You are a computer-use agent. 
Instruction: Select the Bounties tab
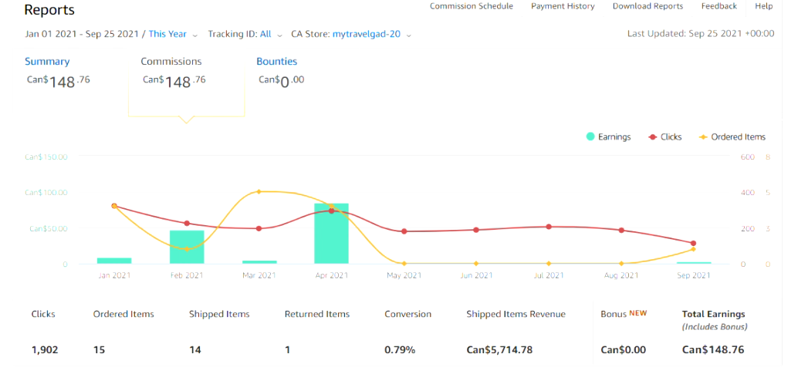click(277, 62)
